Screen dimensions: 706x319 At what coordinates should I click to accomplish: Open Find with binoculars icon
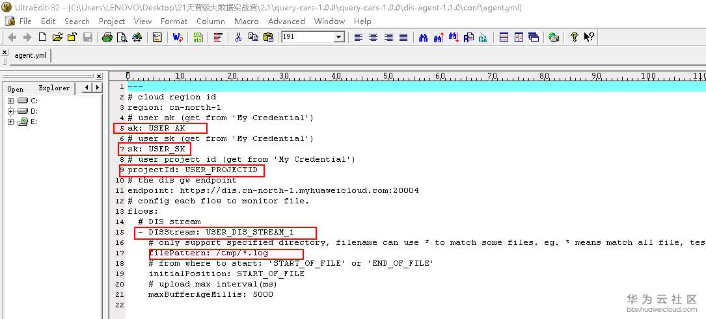[423, 37]
